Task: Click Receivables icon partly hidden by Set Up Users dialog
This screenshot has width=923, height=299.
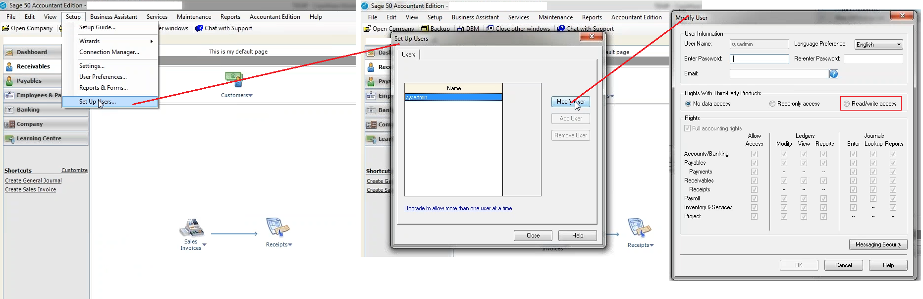Action: 371,67
